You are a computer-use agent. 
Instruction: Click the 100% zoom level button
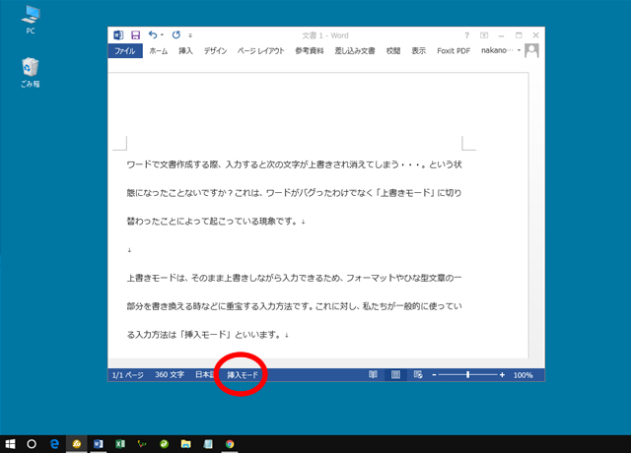coord(523,375)
